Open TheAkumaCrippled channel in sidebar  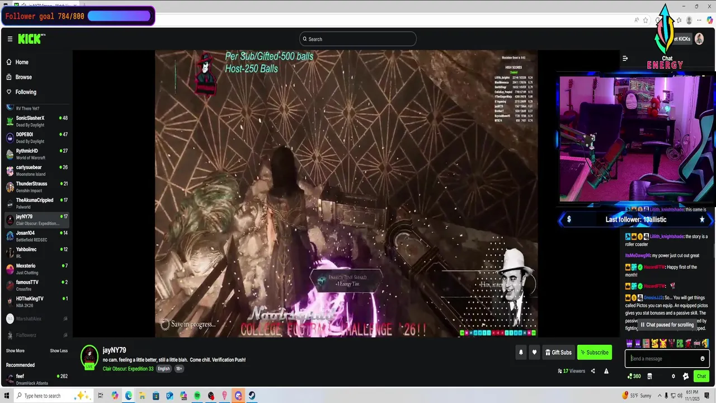coord(37,203)
